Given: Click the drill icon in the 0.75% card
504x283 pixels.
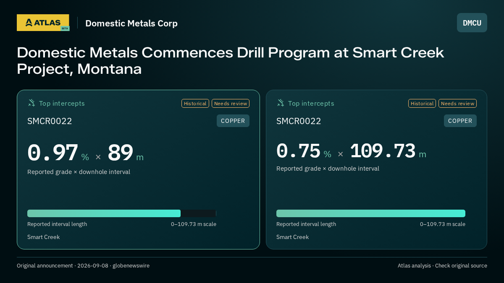Looking at the screenshot, I should 281,103.
